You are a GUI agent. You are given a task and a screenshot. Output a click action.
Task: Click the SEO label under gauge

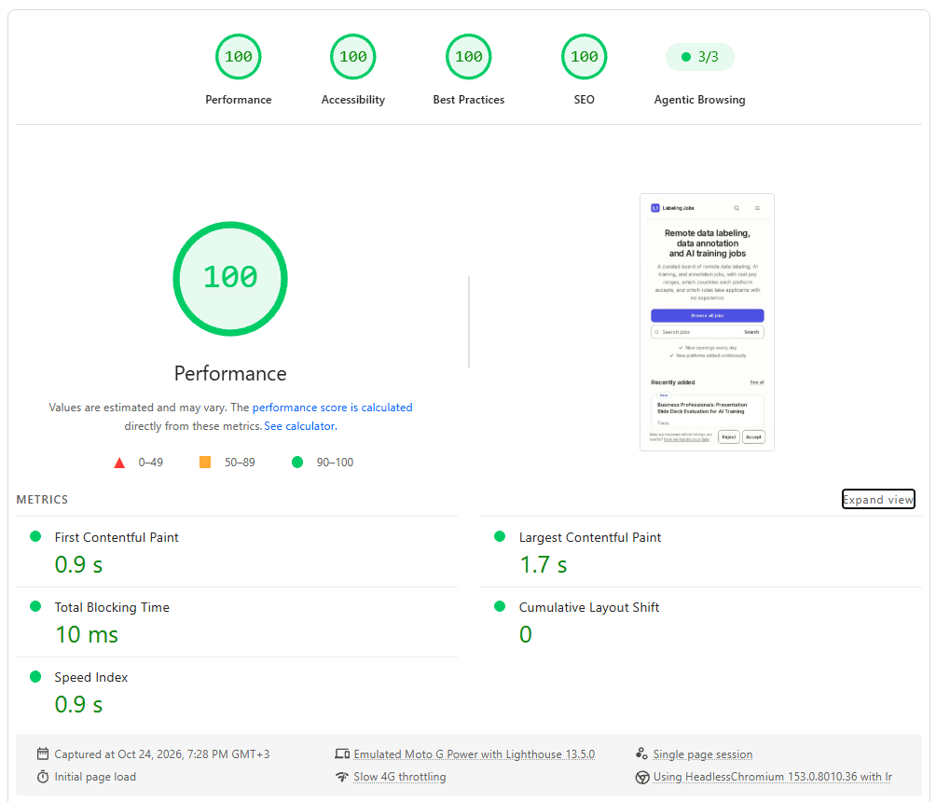click(584, 100)
